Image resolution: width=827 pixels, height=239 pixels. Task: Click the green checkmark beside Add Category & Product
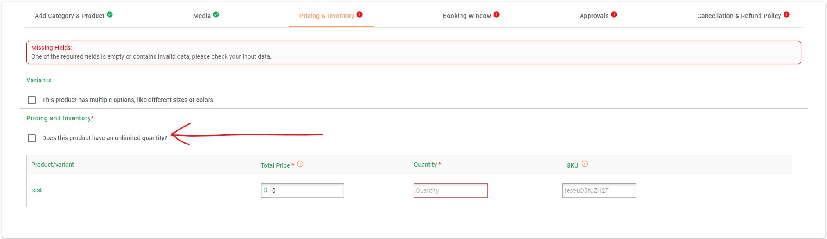[110, 14]
